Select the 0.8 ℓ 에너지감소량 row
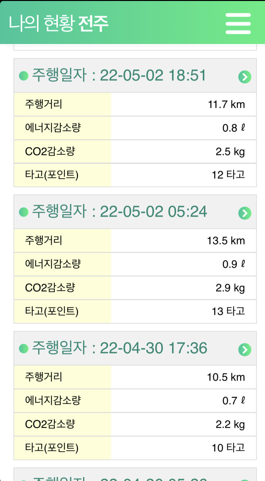This screenshot has height=481, width=265. tap(135, 128)
